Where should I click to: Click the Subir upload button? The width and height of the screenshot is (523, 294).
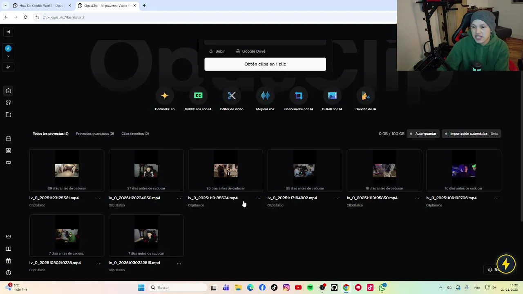point(217,51)
